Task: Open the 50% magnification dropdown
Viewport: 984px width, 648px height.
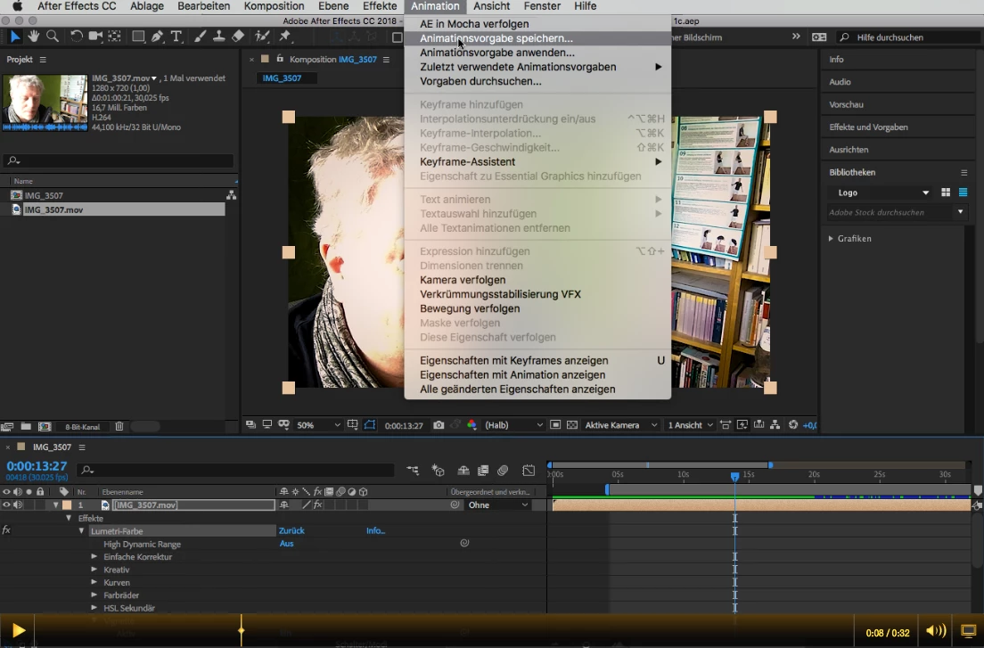Action: (317, 425)
